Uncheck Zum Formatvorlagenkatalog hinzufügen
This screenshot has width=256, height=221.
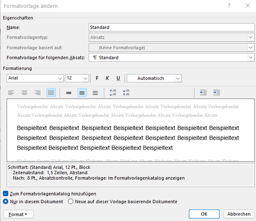6,194
